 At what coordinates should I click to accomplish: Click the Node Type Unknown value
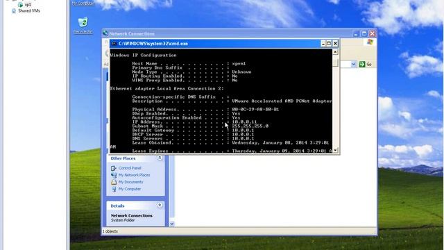[241, 72]
